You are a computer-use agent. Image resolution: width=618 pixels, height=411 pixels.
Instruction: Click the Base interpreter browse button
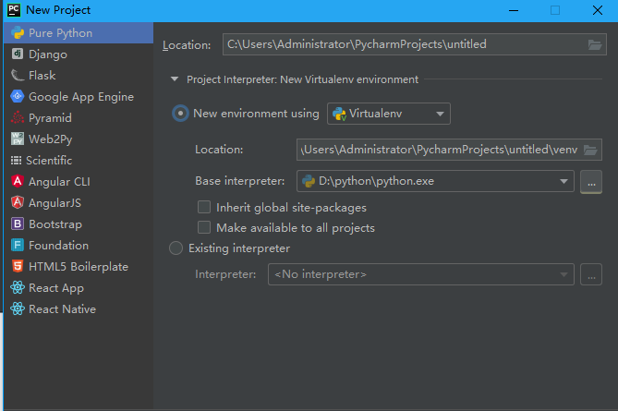click(591, 182)
